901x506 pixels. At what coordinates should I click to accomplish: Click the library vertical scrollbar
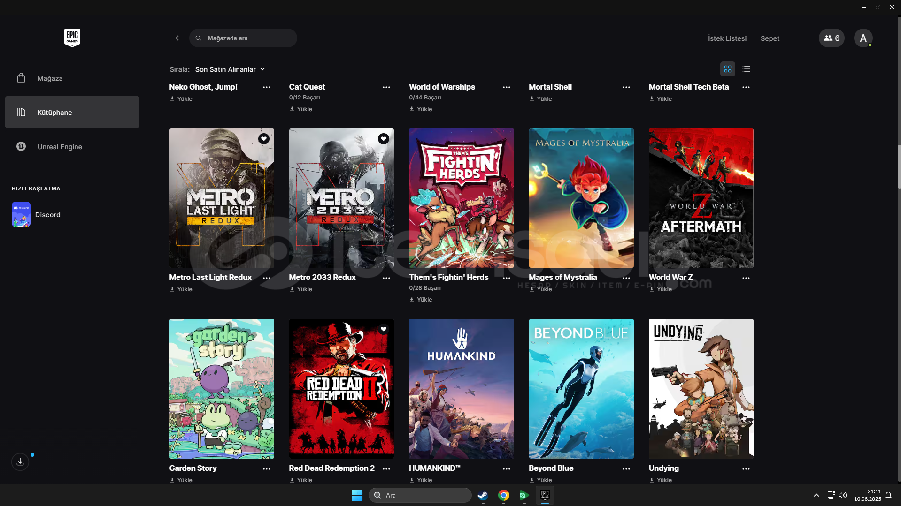click(x=899, y=166)
